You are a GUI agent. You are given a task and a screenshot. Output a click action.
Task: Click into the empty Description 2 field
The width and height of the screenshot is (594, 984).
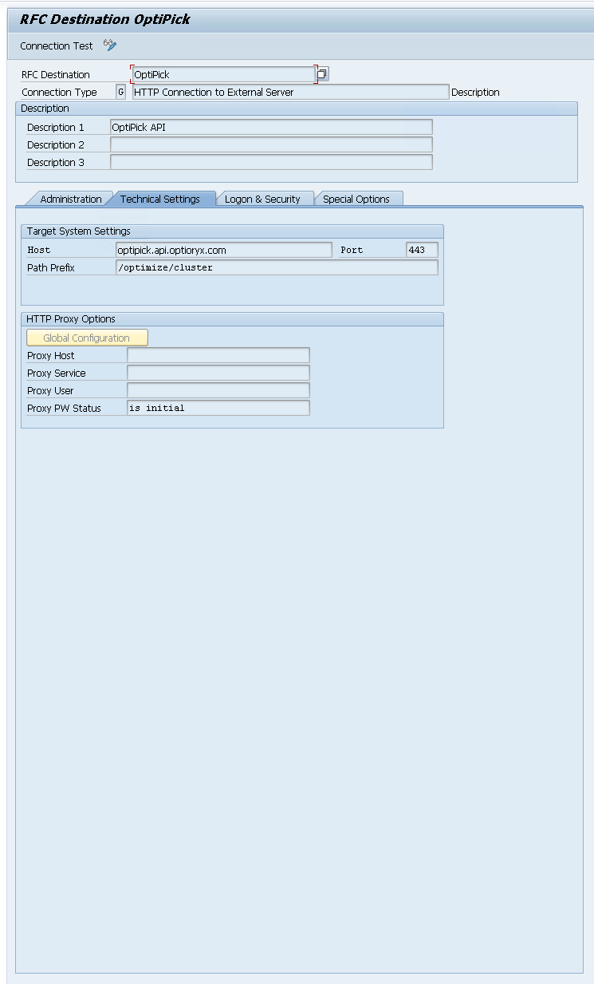pyautogui.click(x=271, y=145)
